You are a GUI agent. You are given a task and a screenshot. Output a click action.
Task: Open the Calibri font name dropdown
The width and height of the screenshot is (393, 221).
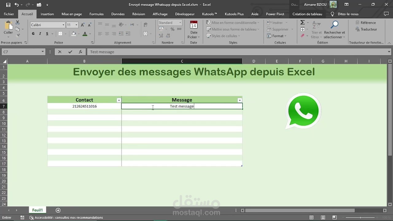coord(64,25)
